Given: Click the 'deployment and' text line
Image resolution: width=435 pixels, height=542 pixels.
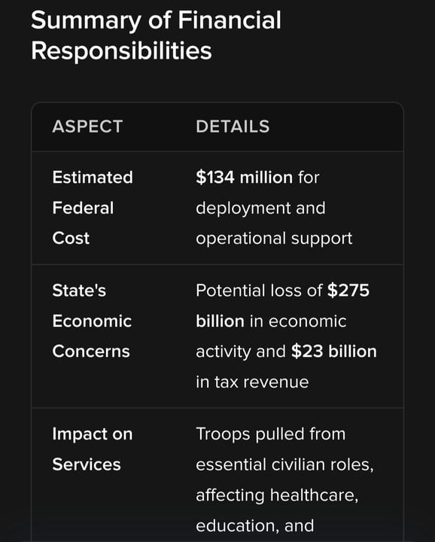Looking at the screenshot, I should click(260, 208).
